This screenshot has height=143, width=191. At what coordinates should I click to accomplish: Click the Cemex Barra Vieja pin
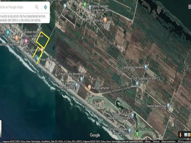coord(168,106)
